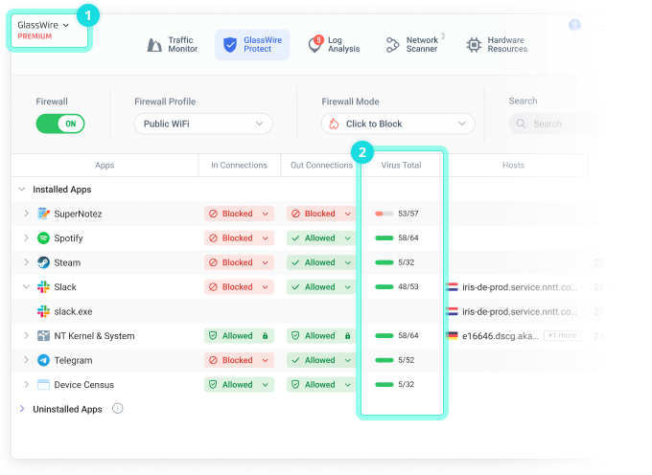Screen dimensions: 652x475
Task: Click Log Analysis notification badge
Action: pos(318,39)
